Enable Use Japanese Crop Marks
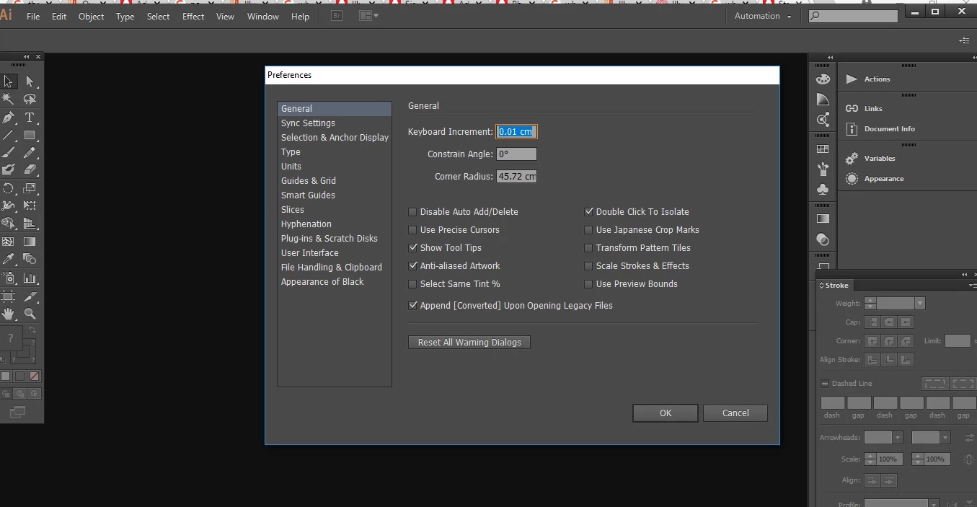This screenshot has height=507, width=977. point(588,230)
